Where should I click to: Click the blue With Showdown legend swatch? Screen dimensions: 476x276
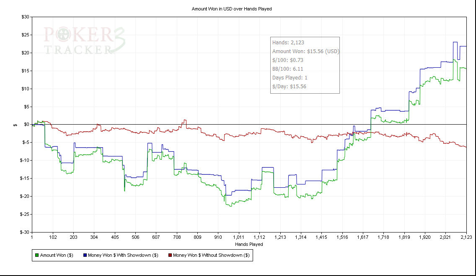coord(85,256)
